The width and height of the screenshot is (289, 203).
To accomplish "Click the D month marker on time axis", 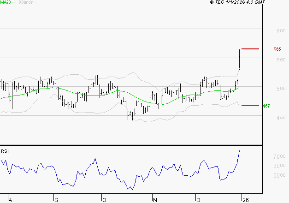I will (x=198, y=200).
